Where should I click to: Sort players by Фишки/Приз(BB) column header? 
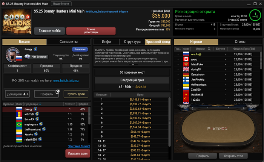[244, 49]
